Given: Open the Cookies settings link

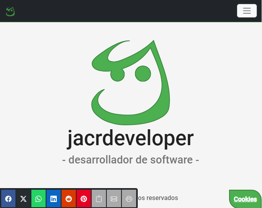Looking at the screenshot, I should pyautogui.click(x=245, y=199).
